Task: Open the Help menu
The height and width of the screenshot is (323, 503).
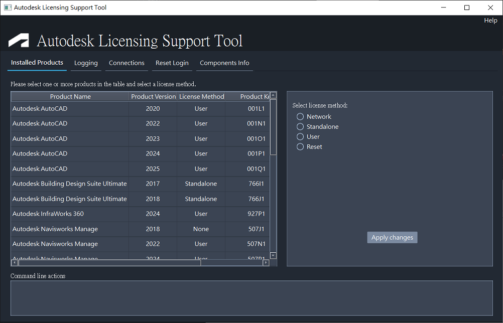Action: [x=490, y=20]
